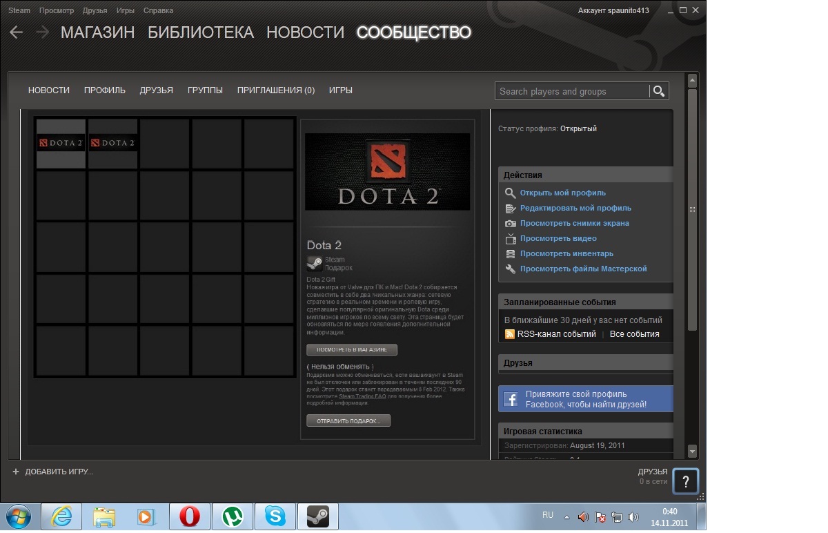The width and height of the screenshot is (828, 533).
Task: Open the Steam menu
Action: [19, 11]
